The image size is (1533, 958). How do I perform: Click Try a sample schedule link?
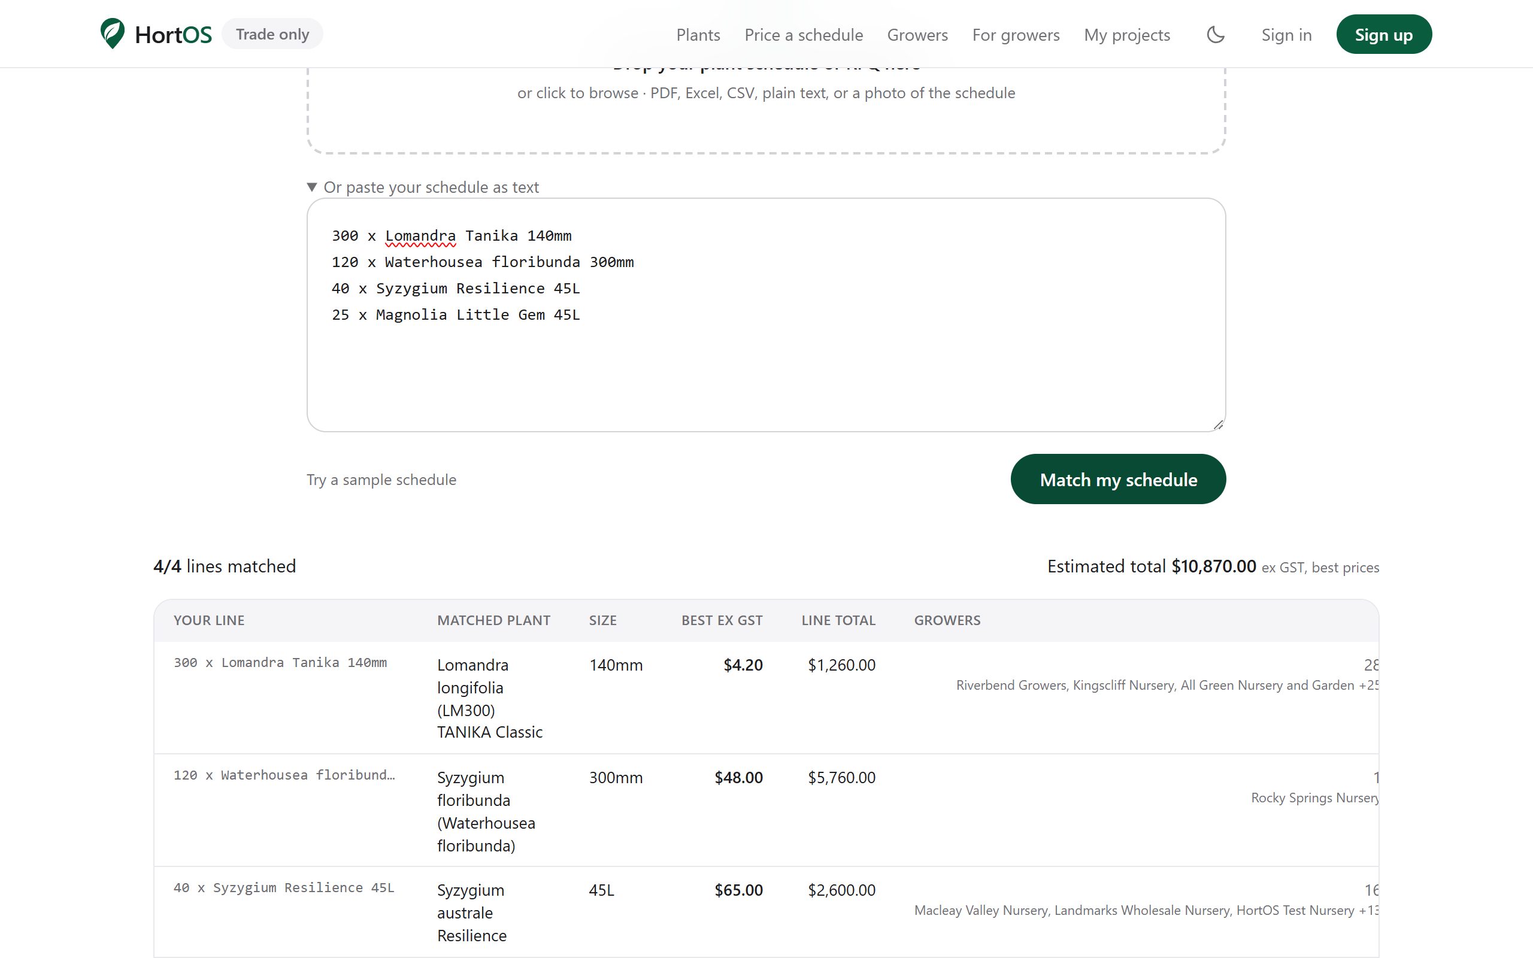tap(381, 480)
